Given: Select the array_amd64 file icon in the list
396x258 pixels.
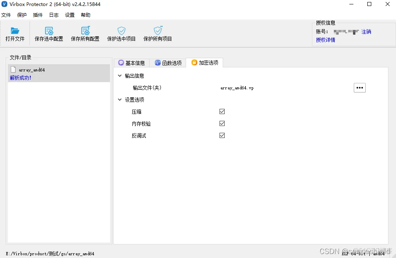Looking at the screenshot, I should pos(14,69).
